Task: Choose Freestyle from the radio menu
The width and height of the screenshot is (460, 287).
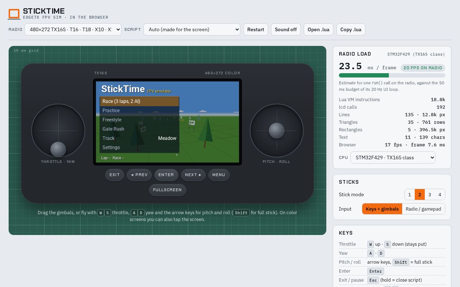Action: (139, 120)
